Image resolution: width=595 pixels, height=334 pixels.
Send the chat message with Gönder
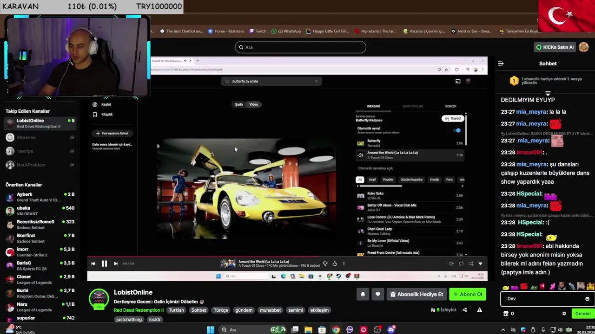coord(583,314)
